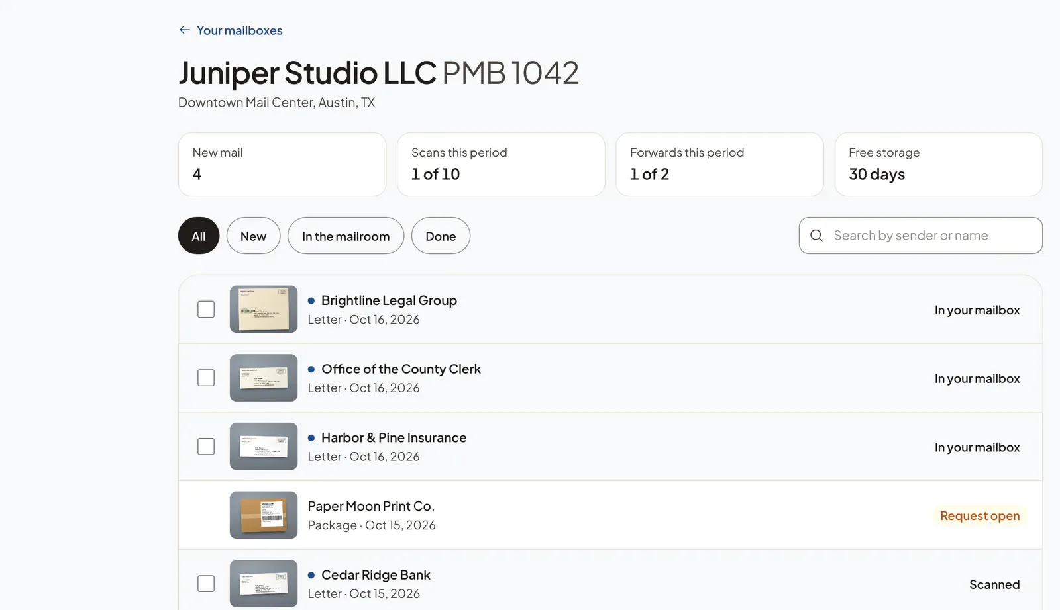Click the Package · Oct 15, 2026 date text
This screenshot has width=1060, height=610.
pyautogui.click(x=372, y=525)
